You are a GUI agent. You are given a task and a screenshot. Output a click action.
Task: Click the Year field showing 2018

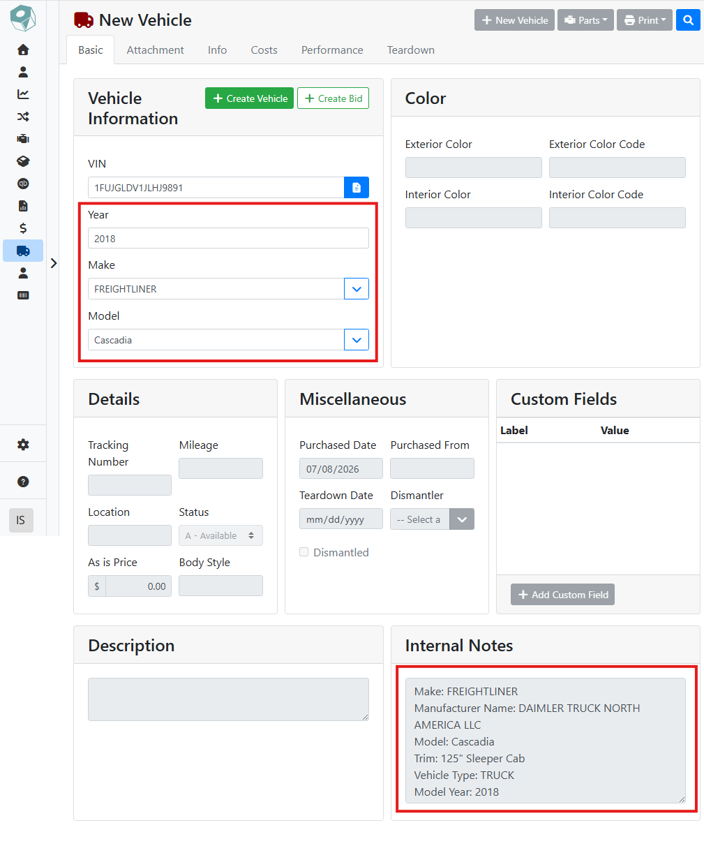pos(228,238)
